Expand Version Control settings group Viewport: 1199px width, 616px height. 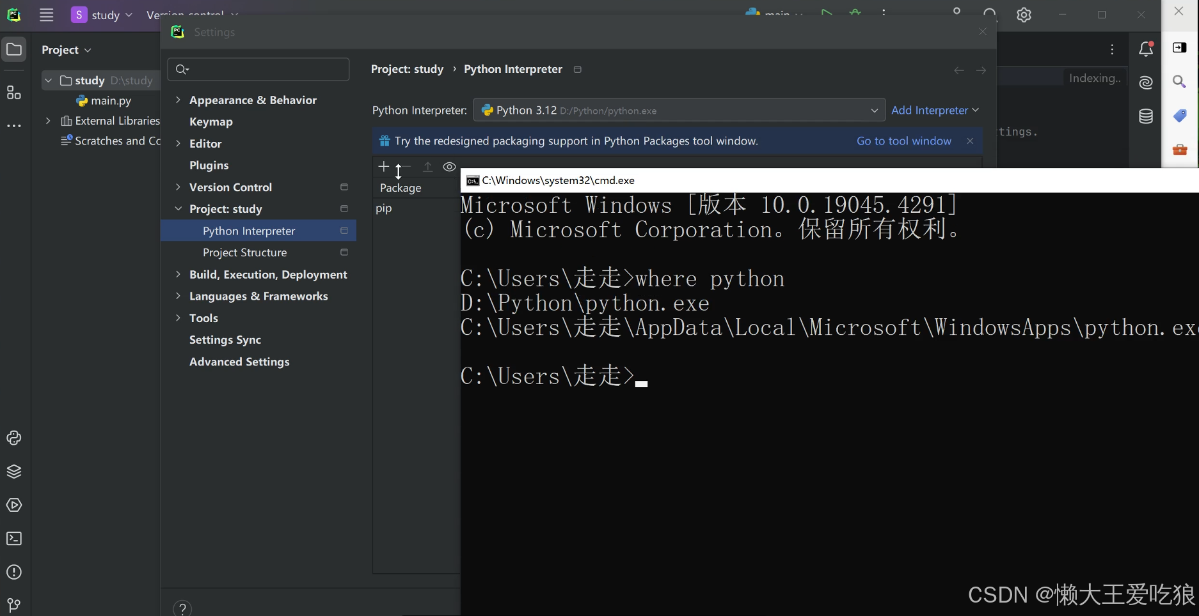click(178, 187)
